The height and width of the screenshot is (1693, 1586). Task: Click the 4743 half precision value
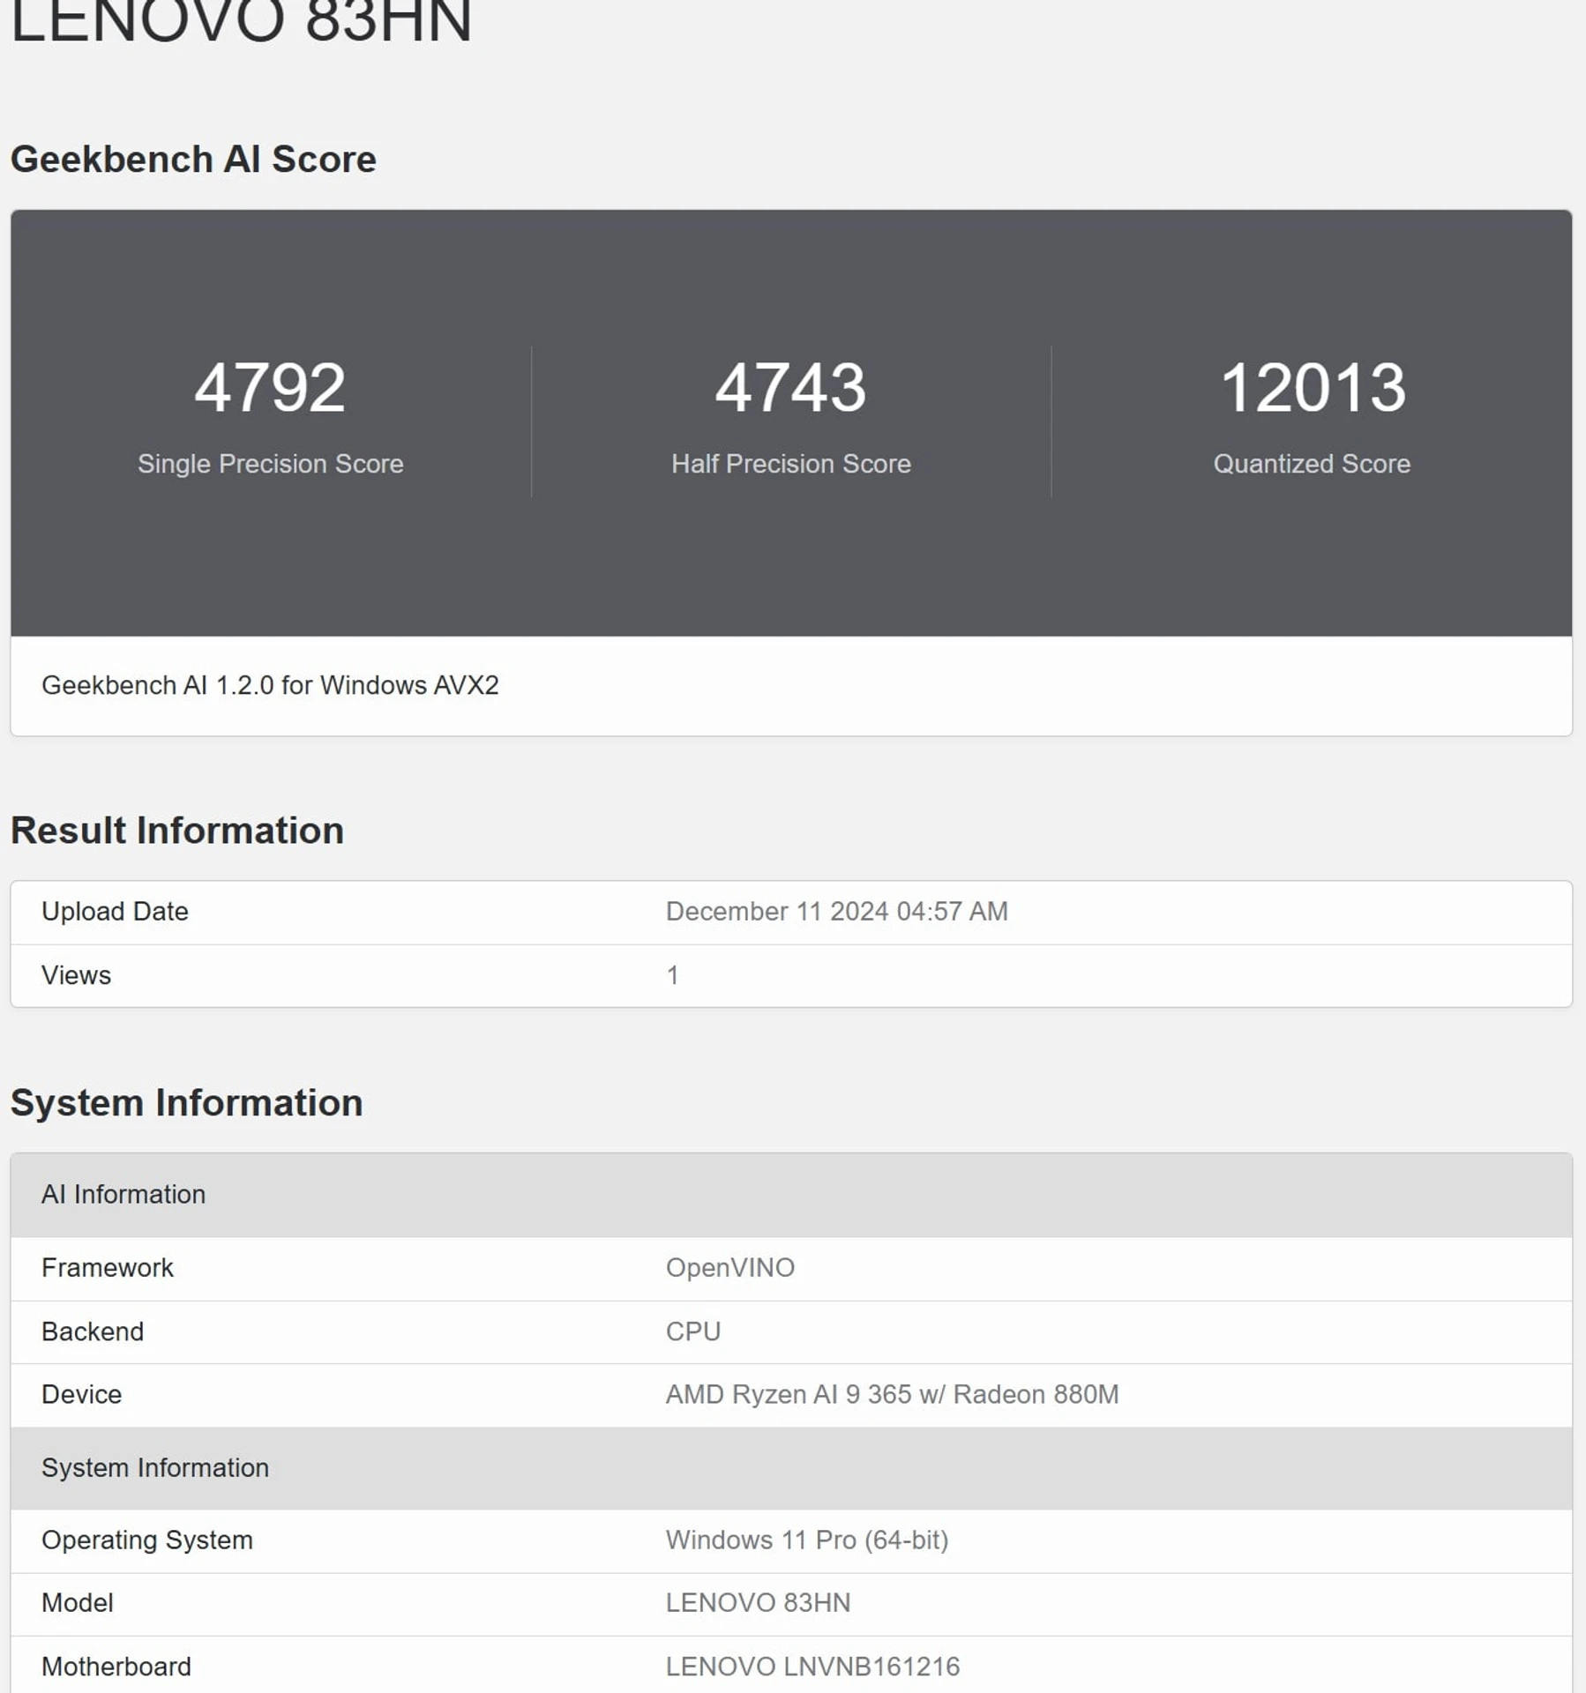(x=790, y=387)
